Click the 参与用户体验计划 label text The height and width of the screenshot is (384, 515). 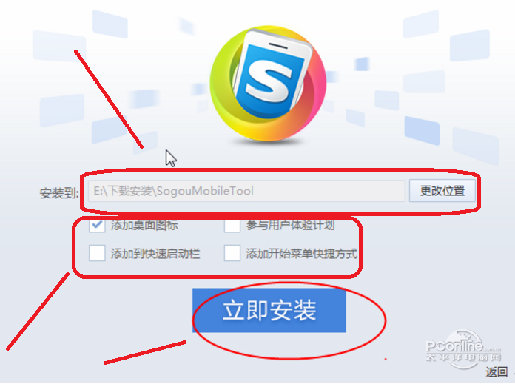[290, 226]
